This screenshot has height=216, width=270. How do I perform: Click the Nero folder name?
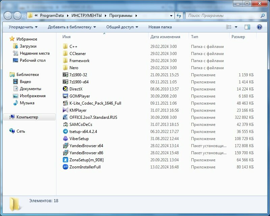[x=74, y=68]
